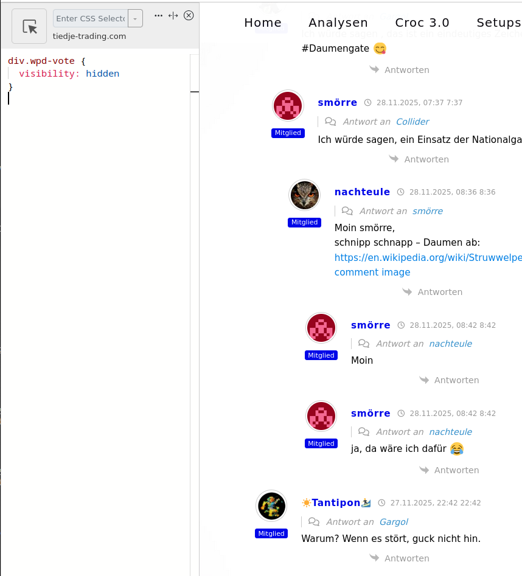Image resolution: width=522 pixels, height=576 pixels.
Task: Click Gargol link in Tantipon's reply
Action: click(x=394, y=522)
